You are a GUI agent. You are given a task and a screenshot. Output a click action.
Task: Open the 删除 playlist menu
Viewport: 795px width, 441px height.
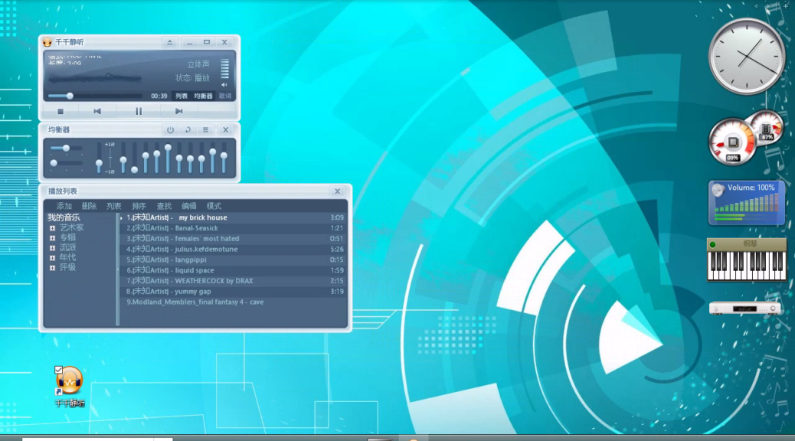coord(89,206)
